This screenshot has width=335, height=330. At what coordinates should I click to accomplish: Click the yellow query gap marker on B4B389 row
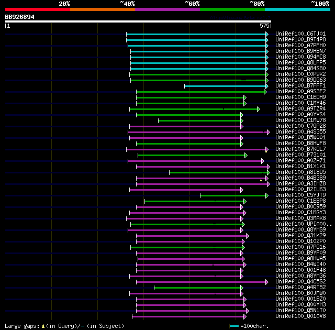[261, 181]
